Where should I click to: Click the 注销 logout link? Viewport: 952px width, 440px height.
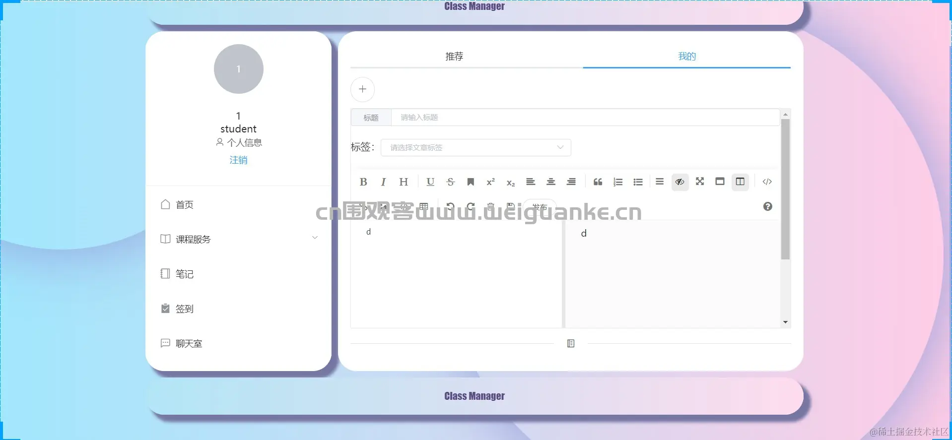(238, 160)
